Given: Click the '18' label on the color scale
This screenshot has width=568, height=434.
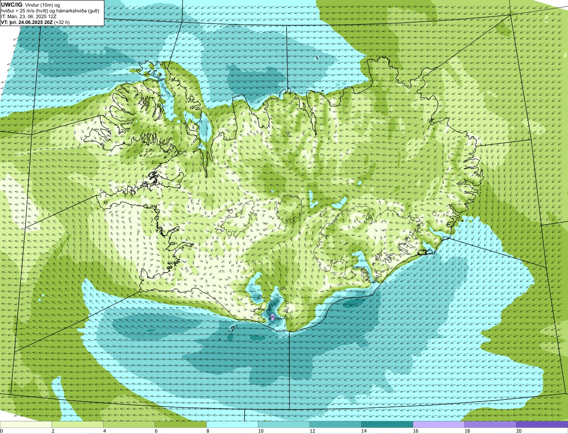Looking at the screenshot, I should [x=467, y=431].
